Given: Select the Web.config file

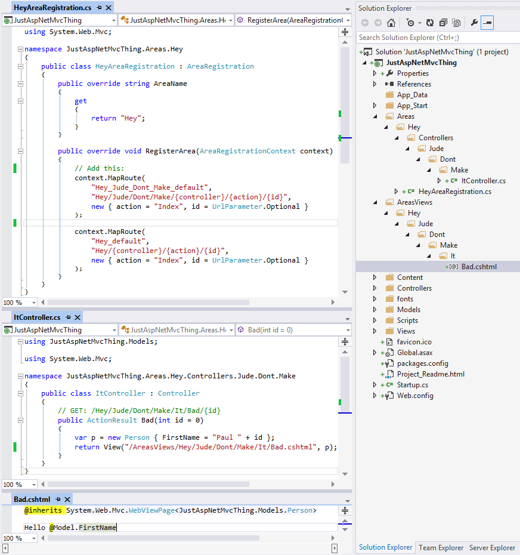Looking at the screenshot, I should pyautogui.click(x=415, y=396).
